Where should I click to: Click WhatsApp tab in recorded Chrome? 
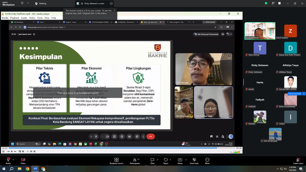(x=22, y=22)
